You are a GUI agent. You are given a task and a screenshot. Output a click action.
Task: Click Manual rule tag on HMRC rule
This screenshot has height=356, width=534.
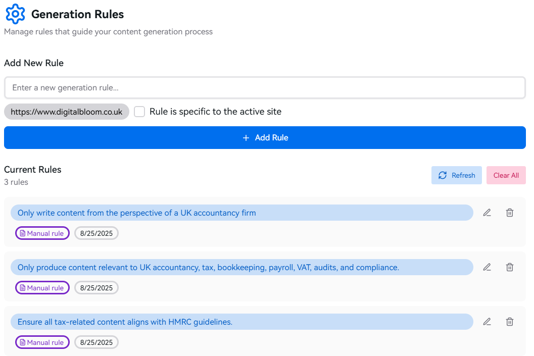(x=42, y=342)
